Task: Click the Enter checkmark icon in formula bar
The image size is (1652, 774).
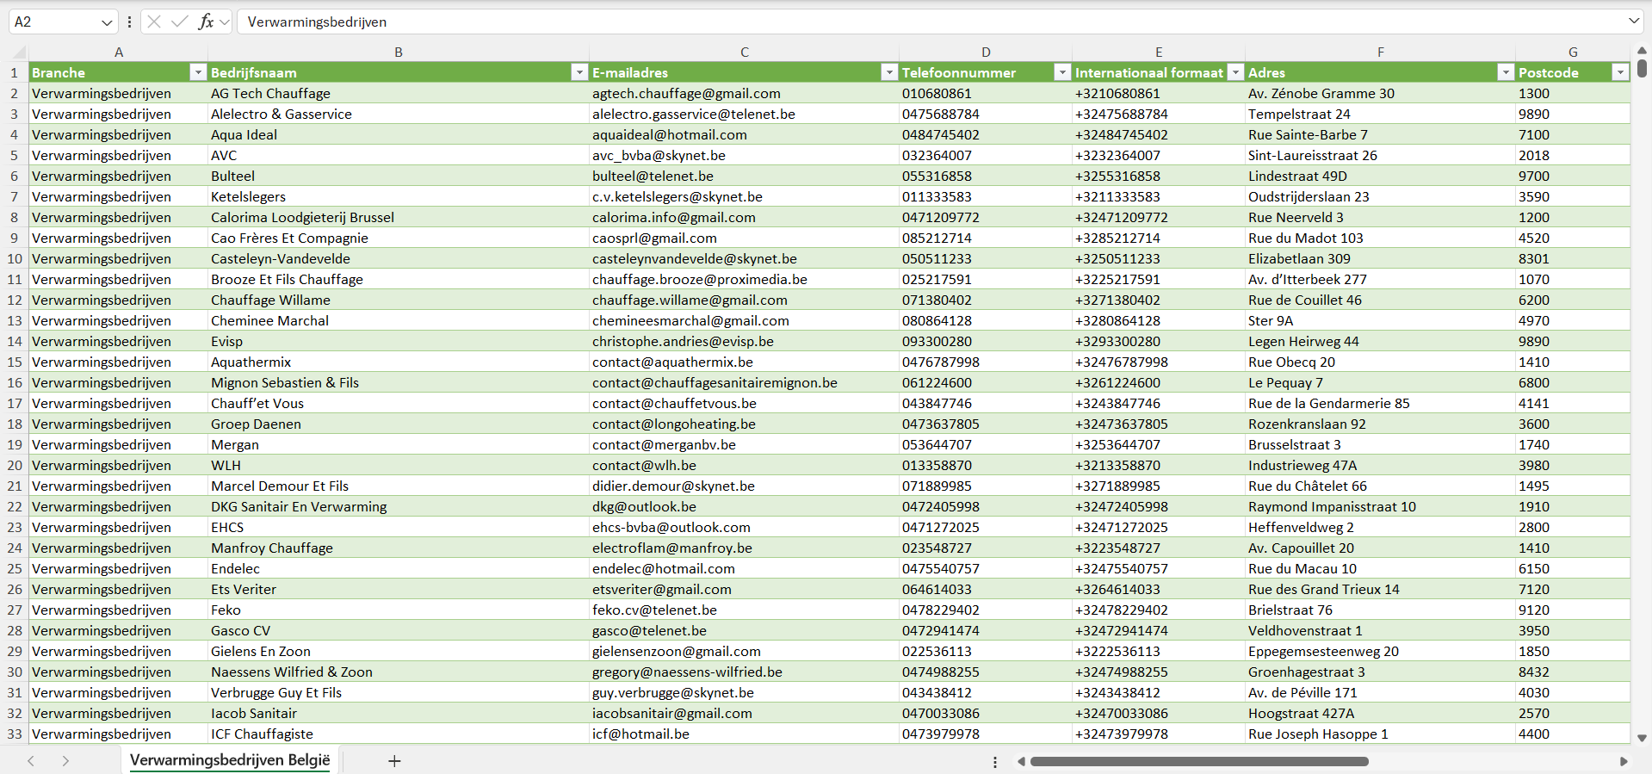Action: 179,22
